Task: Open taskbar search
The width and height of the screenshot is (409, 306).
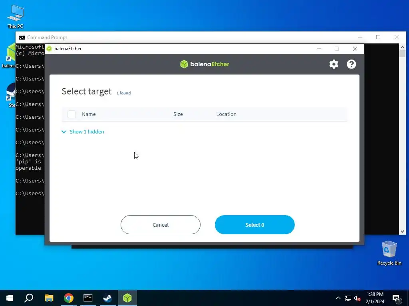Action: (x=29, y=298)
